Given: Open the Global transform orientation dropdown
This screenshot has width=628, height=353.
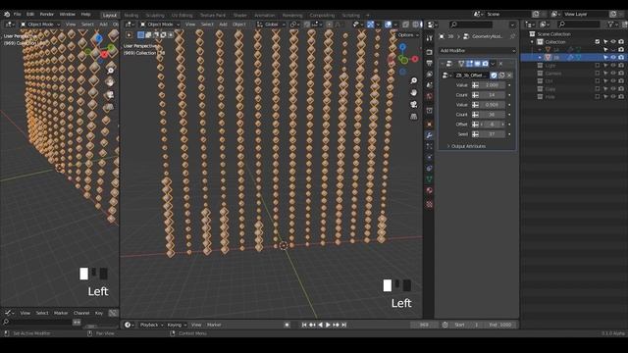Looking at the screenshot, I should point(271,25).
